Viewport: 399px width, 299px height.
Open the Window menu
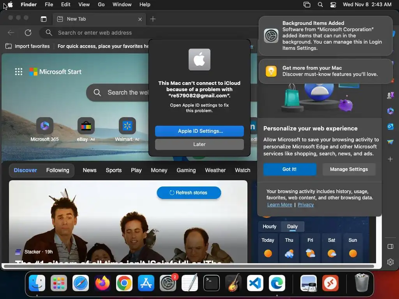click(122, 5)
